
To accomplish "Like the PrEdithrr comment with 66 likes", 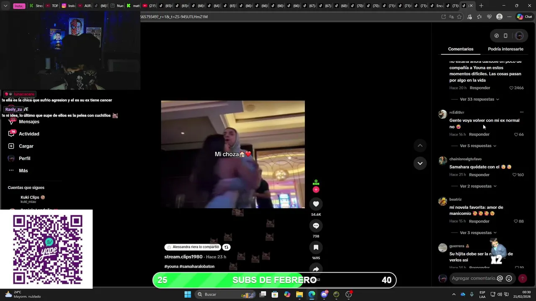I will tap(516, 135).
